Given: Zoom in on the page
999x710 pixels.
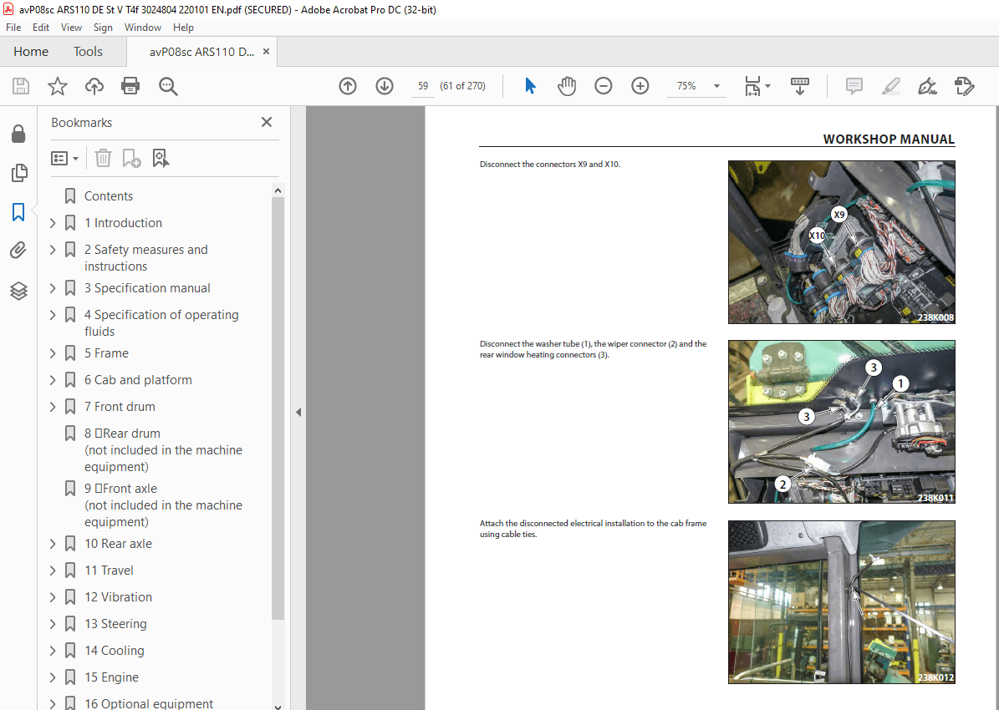Looking at the screenshot, I should tap(640, 85).
